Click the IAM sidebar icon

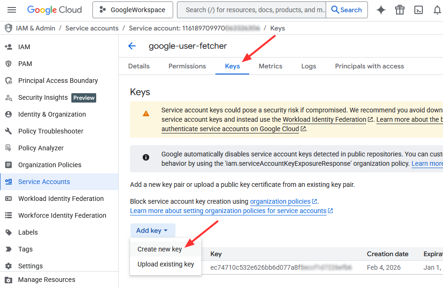tap(8, 47)
